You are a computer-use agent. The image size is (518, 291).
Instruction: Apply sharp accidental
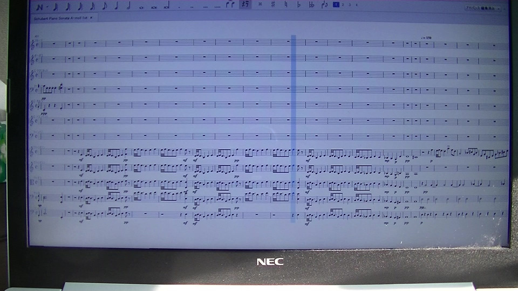click(273, 4)
